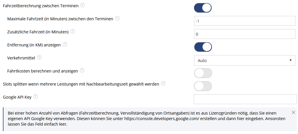Image resolution: width=298 pixels, height=134 pixels.
Task: Click the Maximale Fahrtzeit field containing -1
Action: pos(245,21)
